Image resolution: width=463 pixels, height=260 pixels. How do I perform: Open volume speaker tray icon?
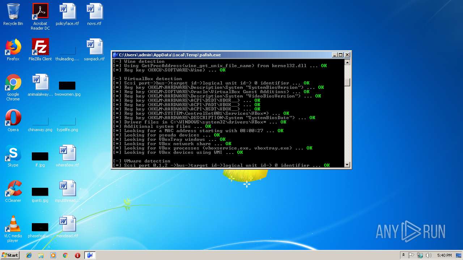(429, 255)
